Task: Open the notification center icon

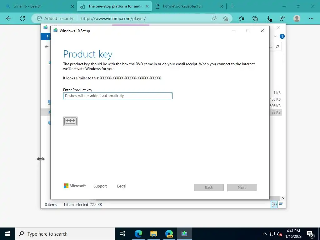Action: pos(310,234)
